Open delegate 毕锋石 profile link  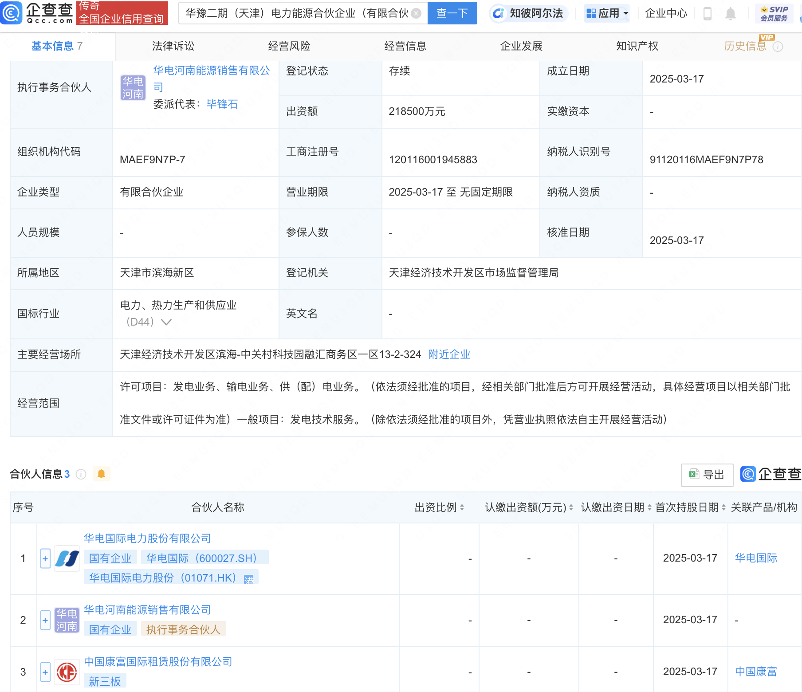(222, 104)
